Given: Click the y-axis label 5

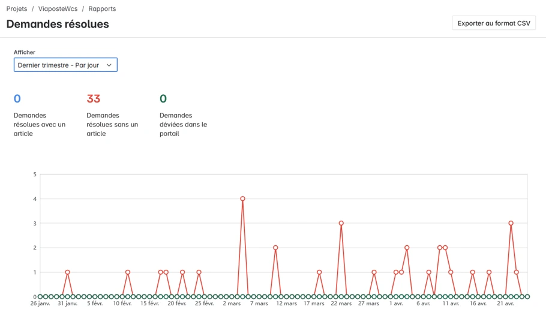Looking at the screenshot, I should pyautogui.click(x=35, y=174).
